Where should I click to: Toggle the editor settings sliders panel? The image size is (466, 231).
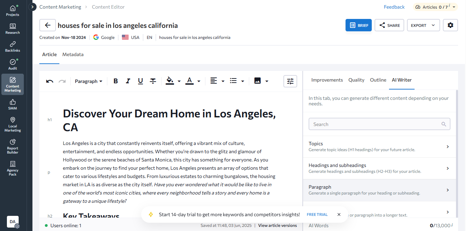290,81
